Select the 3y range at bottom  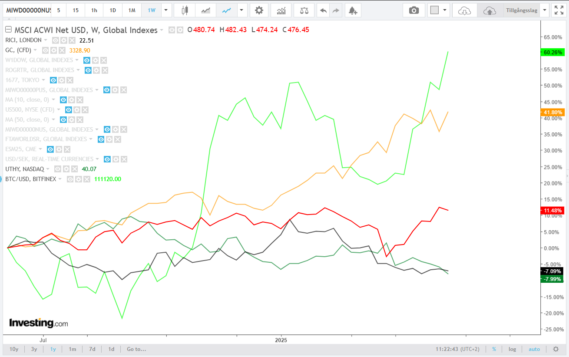[34, 349]
